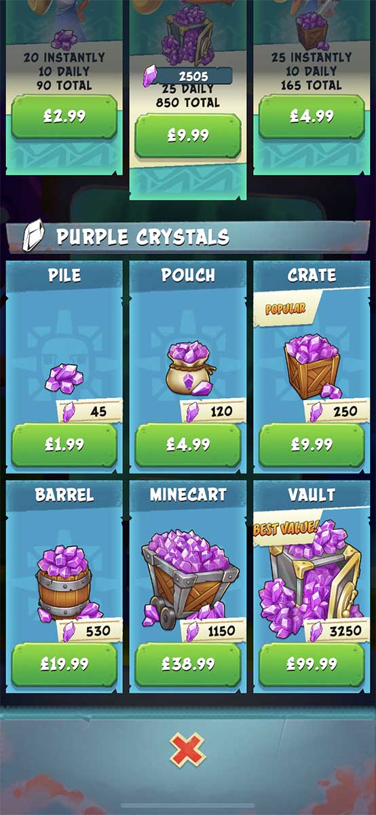This screenshot has width=376, height=815.
Task: Tap the Minecart full of crystals
Action: point(189,577)
